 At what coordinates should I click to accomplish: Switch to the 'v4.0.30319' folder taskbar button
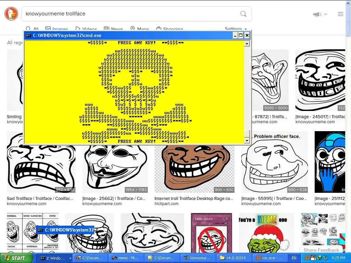click(x=234, y=258)
